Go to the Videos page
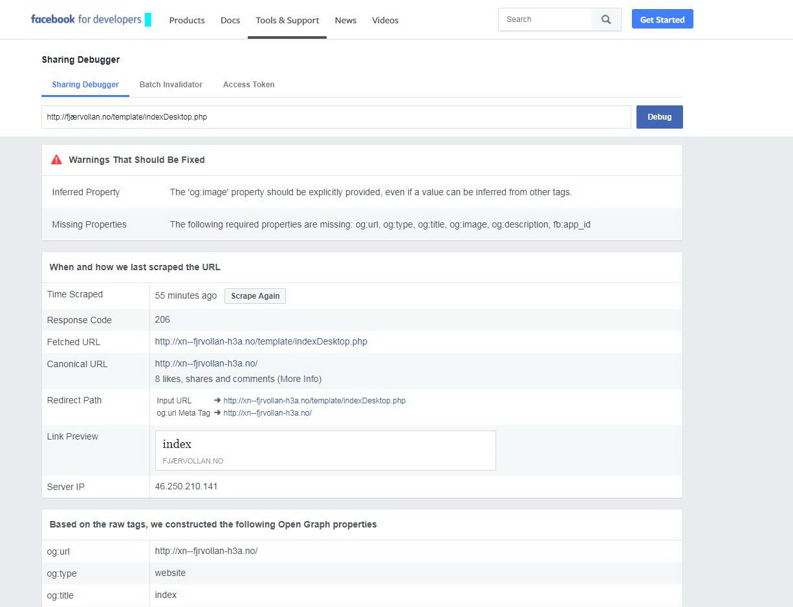The height and width of the screenshot is (607, 793). tap(386, 20)
